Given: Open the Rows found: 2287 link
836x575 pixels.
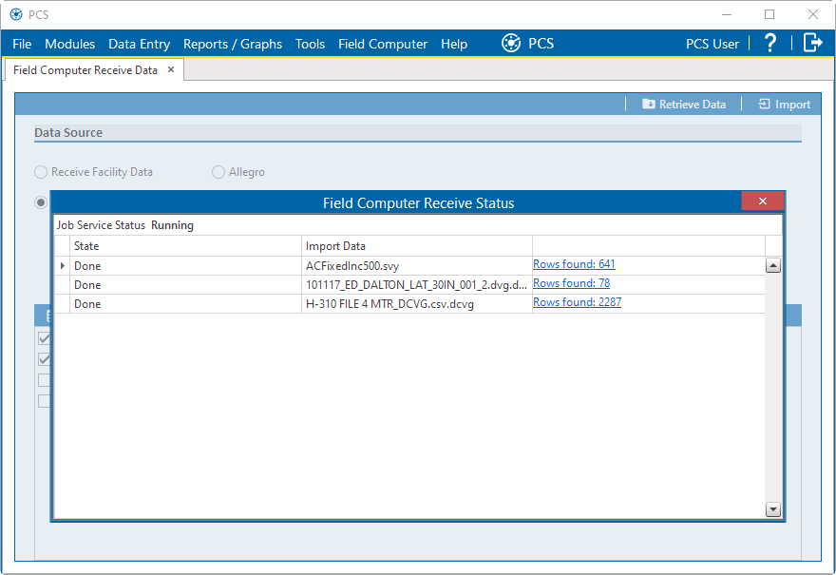Looking at the screenshot, I should [x=577, y=302].
